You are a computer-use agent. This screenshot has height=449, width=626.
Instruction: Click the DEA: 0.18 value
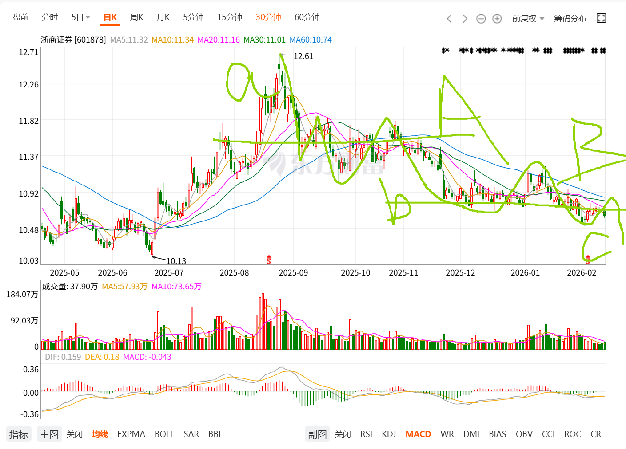pos(102,357)
